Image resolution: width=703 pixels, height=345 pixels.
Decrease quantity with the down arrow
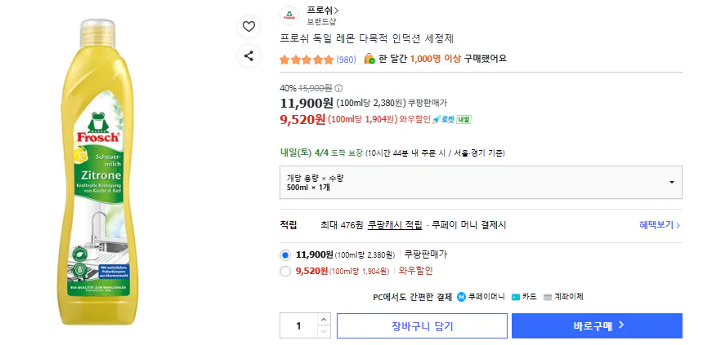324,332
